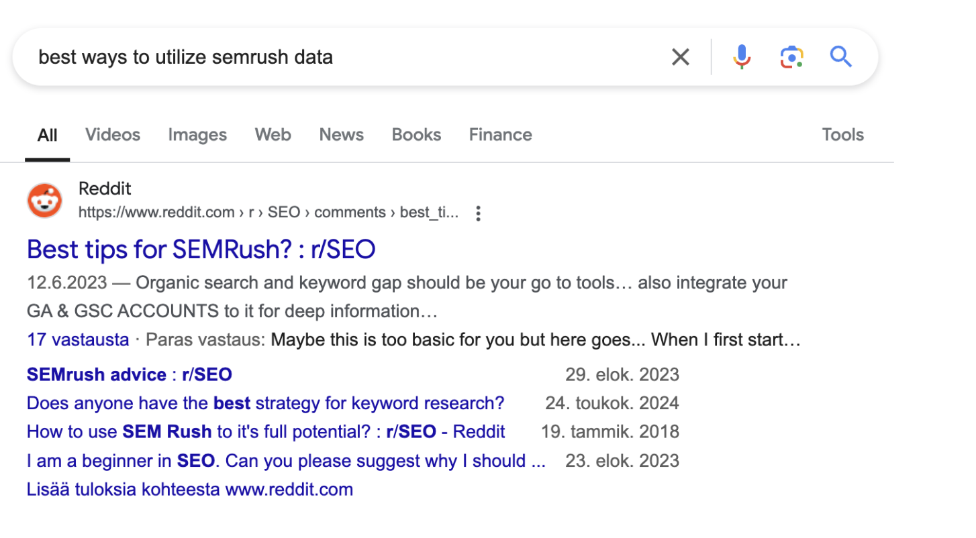The image size is (976, 538).
Task: Click 'Lisää tuloksia kohteesta www.reddit.com'
Action: click(189, 489)
